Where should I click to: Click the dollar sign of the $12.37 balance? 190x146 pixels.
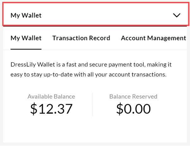pos(34,109)
